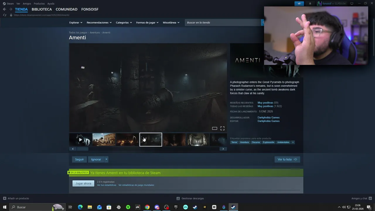Open the Ignorar options dropdown arrow
The width and height of the screenshot is (375, 211).
click(x=106, y=159)
